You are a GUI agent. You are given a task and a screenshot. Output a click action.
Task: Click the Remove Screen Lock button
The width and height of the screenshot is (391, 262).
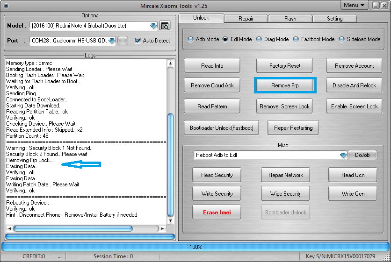[285, 106]
